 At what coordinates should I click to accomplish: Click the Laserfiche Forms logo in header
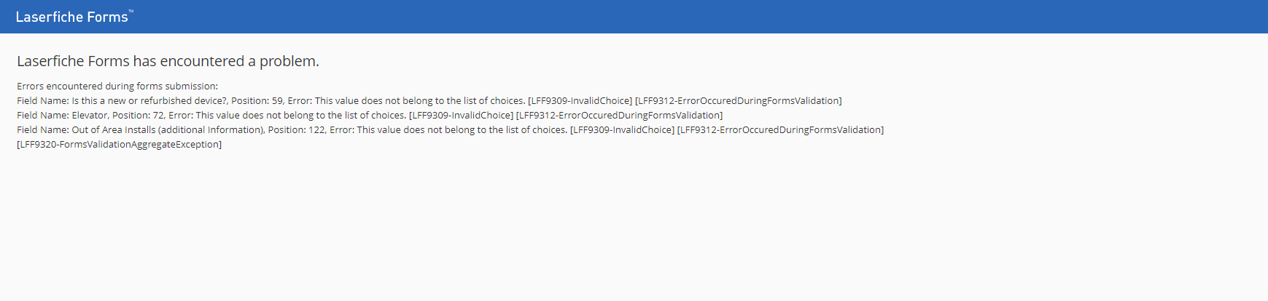click(74, 17)
